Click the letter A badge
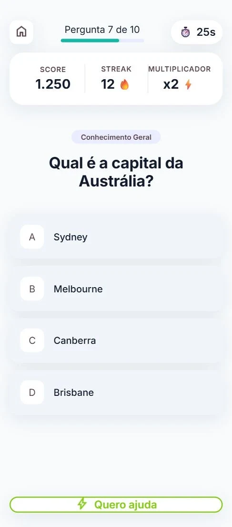The image size is (232, 527). pos(32,237)
